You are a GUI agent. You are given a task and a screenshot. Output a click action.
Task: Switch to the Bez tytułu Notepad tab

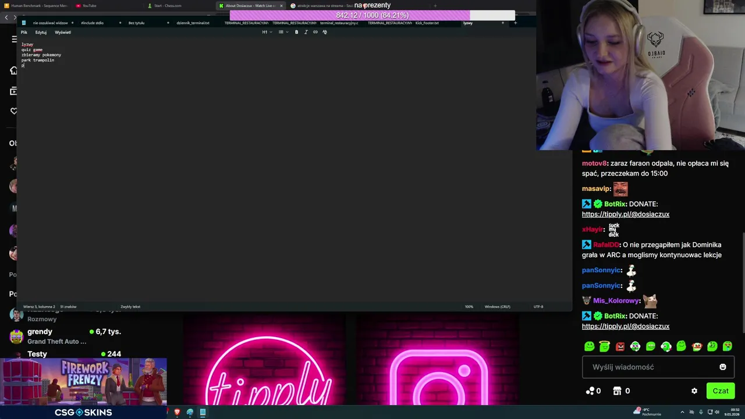coord(136,23)
